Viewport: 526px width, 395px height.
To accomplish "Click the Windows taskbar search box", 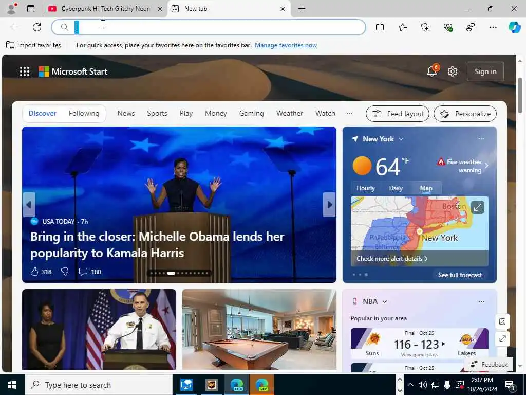I will point(99,385).
